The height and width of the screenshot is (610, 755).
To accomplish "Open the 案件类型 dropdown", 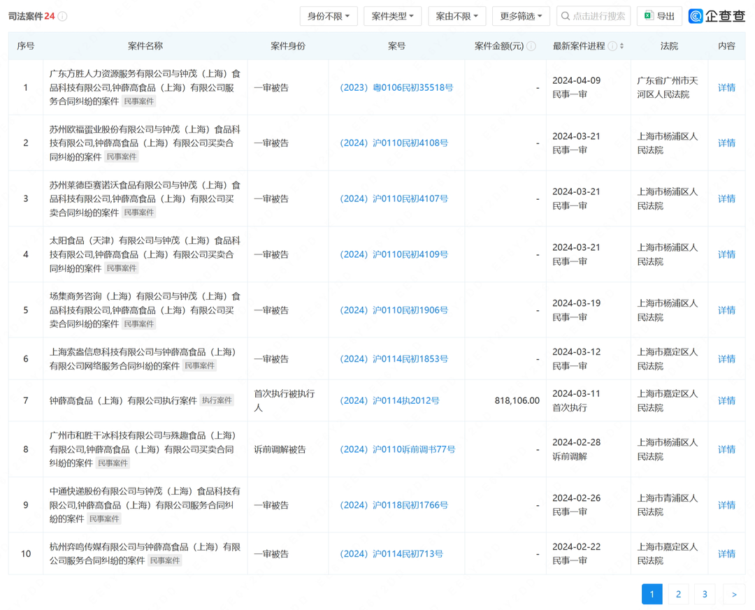I will pos(392,15).
